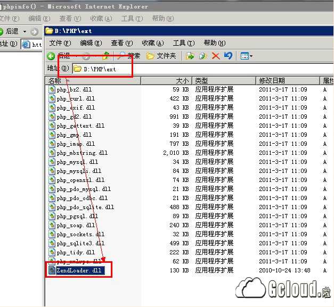The image size is (334, 307).
Task: Click the php_sqlite3.dll file name
Action: tap(80, 243)
